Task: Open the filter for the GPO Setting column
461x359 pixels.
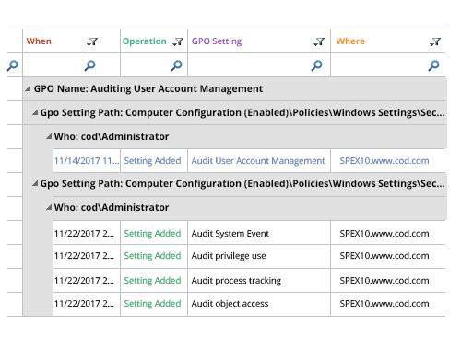Action: coord(319,41)
